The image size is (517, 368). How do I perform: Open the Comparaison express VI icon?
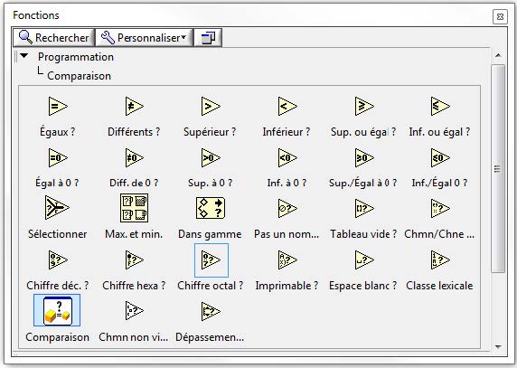(57, 311)
